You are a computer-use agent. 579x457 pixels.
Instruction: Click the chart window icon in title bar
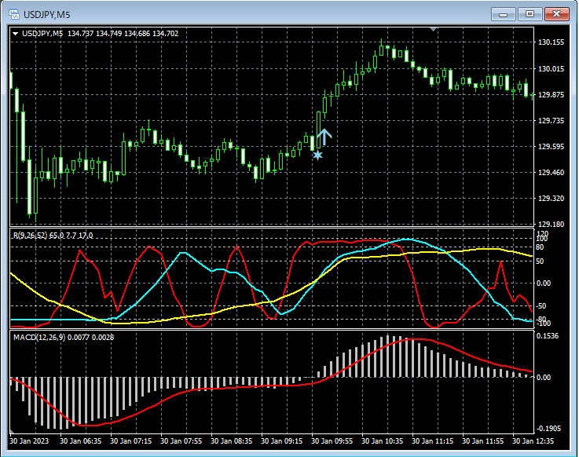tap(13, 14)
